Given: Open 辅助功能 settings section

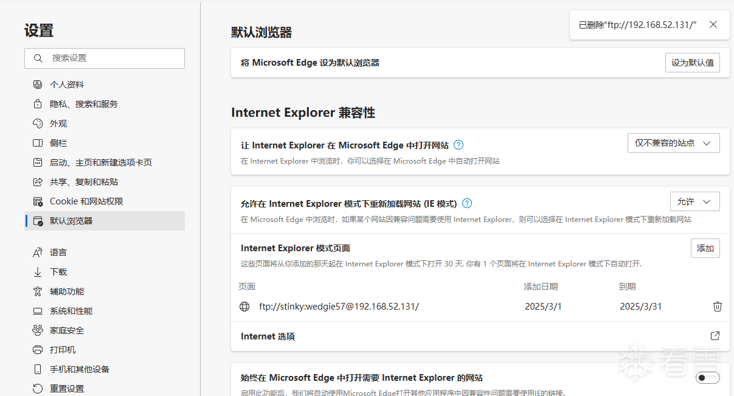Looking at the screenshot, I should 105,291.
